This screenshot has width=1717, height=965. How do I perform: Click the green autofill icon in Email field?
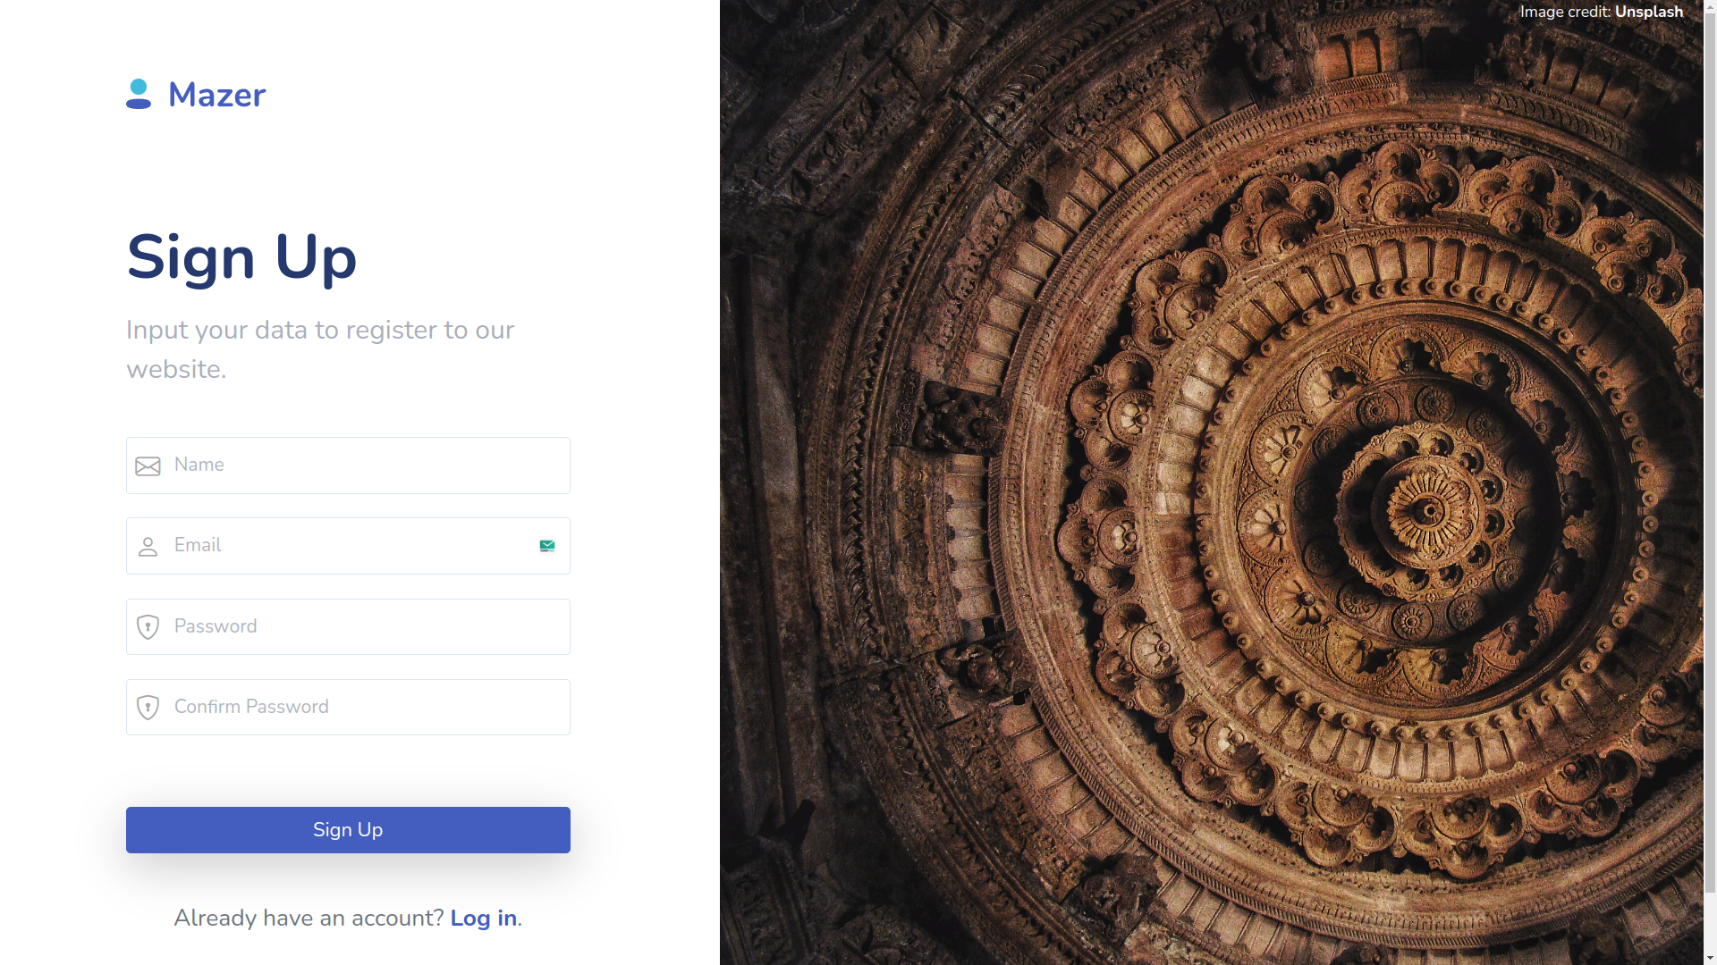pyautogui.click(x=547, y=546)
